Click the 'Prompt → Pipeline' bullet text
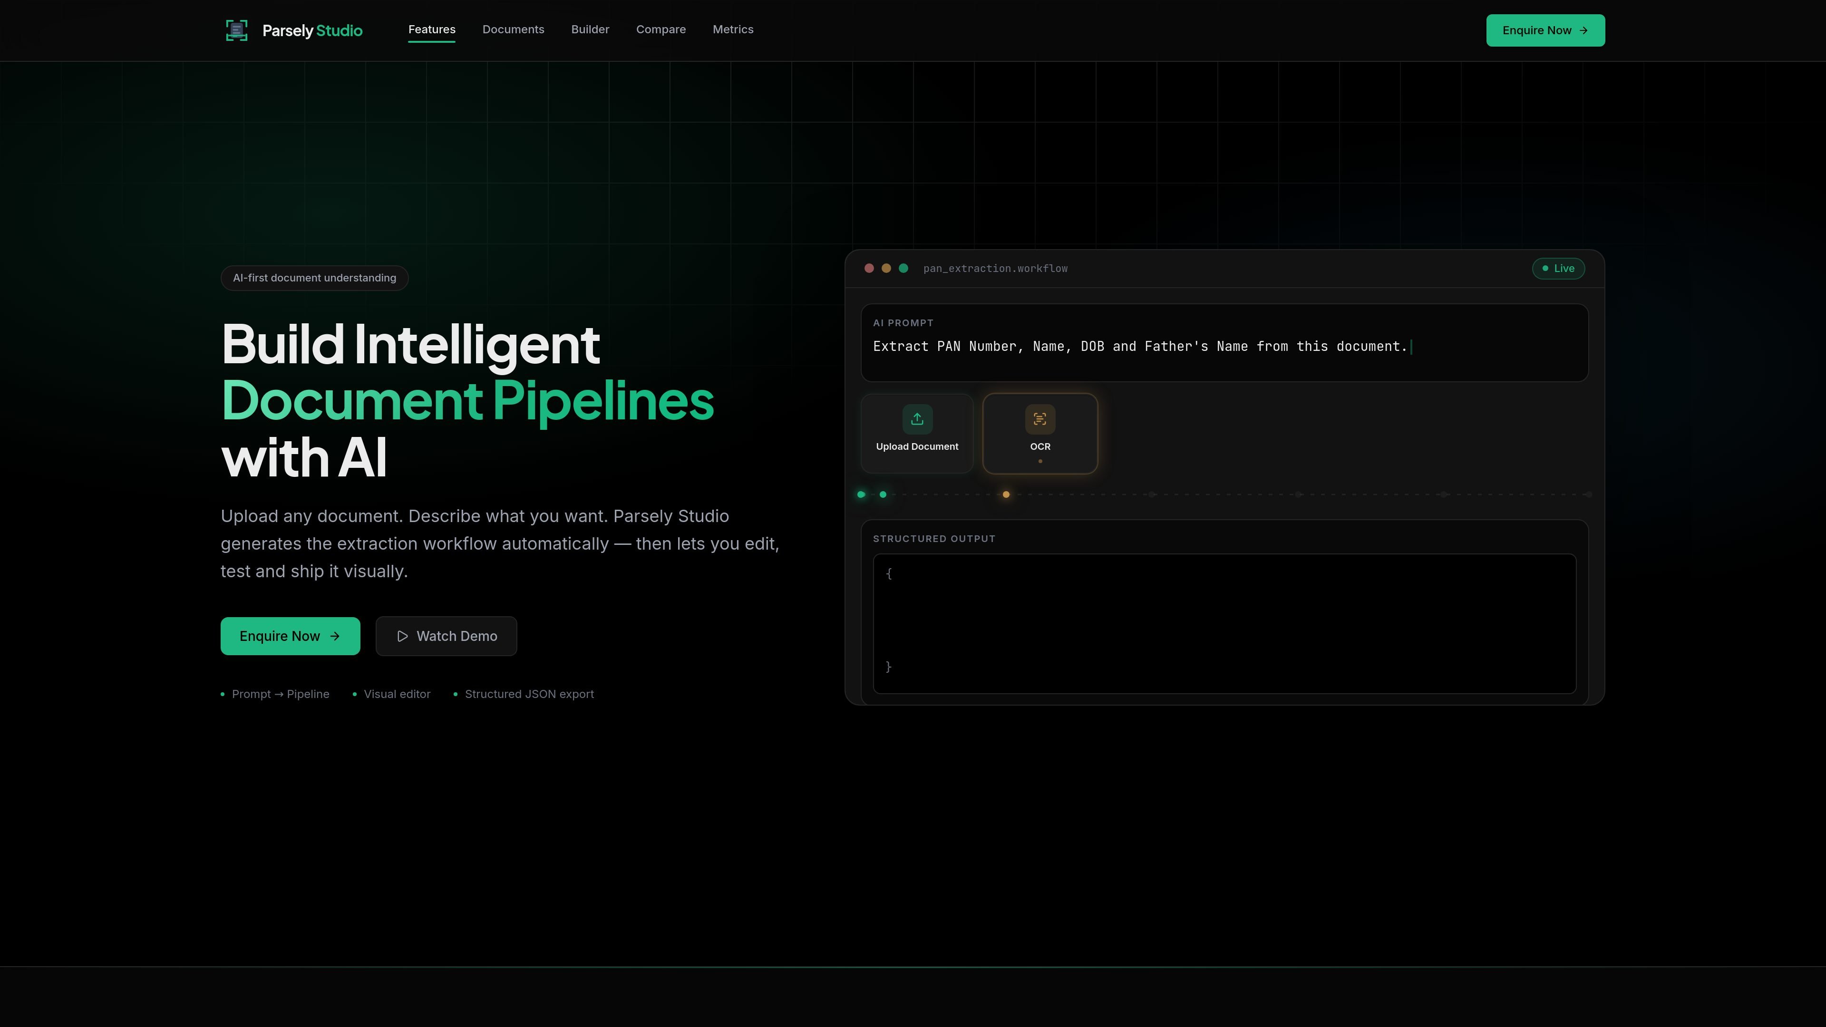This screenshot has height=1027, width=1826. coord(281,695)
